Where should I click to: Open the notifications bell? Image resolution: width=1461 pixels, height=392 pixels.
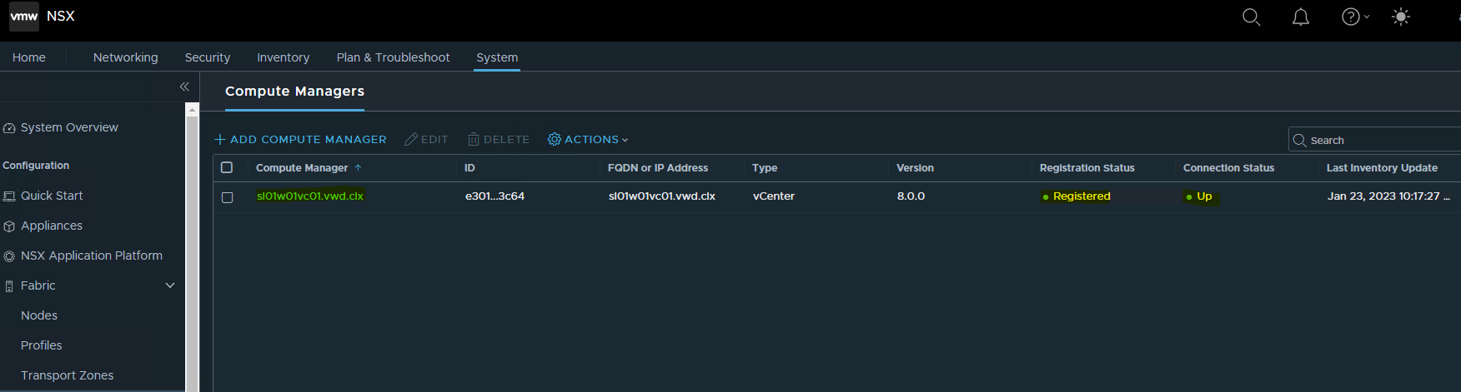pyautogui.click(x=1300, y=17)
